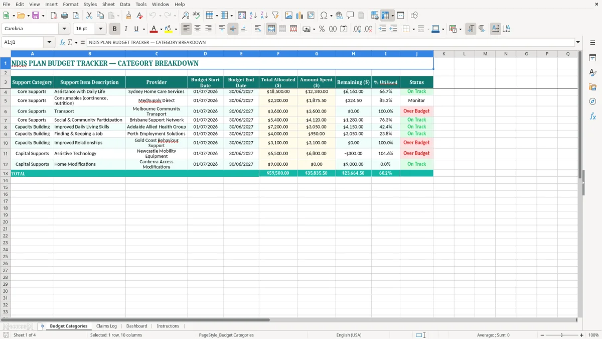Image resolution: width=602 pixels, height=339 pixels.
Task: Click the Insert Hyperlink globe icon
Action: pos(339,16)
